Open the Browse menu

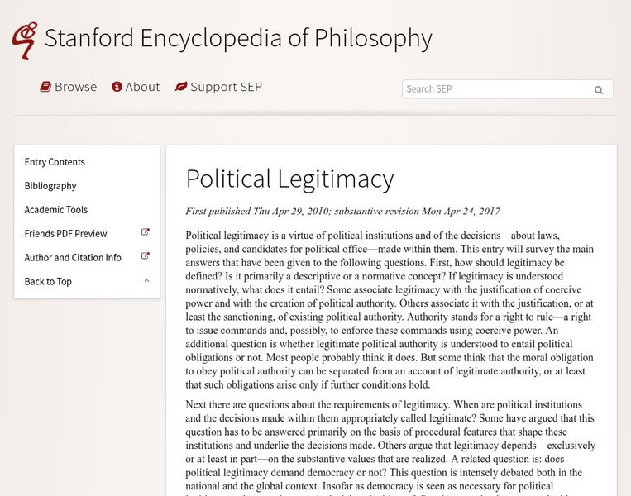(75, 87)
